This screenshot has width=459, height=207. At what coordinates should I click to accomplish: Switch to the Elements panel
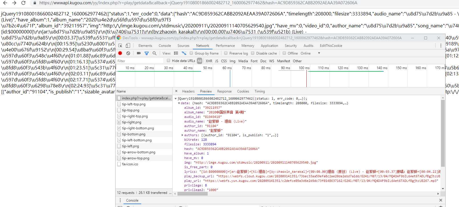145,46
